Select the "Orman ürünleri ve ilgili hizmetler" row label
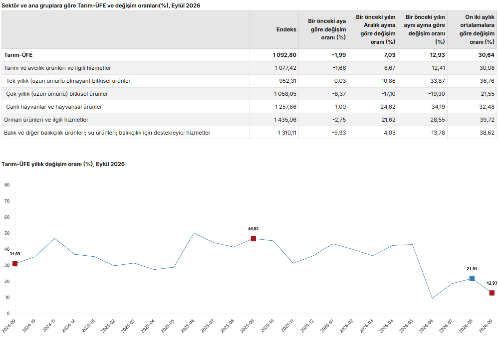This screenshot has height=342, width=498. coord(46,120)
